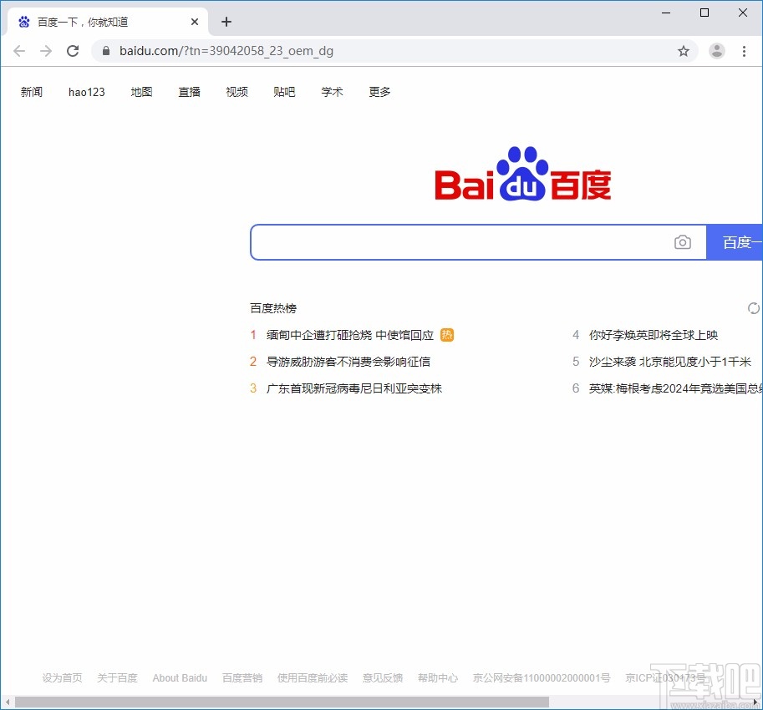
Task: Click the '热' badge on the top headline
Action: tap(447, 334)
